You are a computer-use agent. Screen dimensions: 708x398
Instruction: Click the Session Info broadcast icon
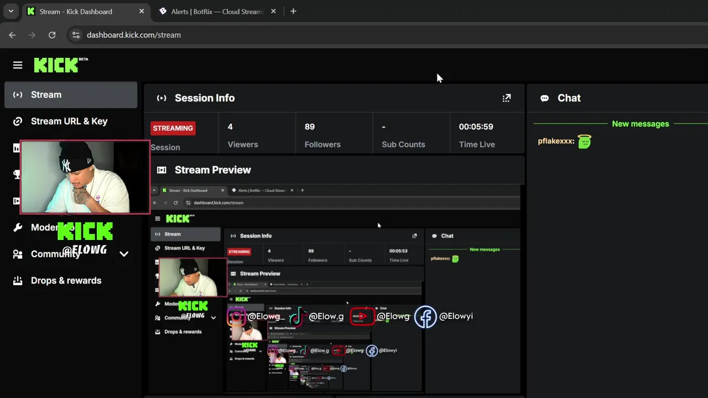[162, 98]
